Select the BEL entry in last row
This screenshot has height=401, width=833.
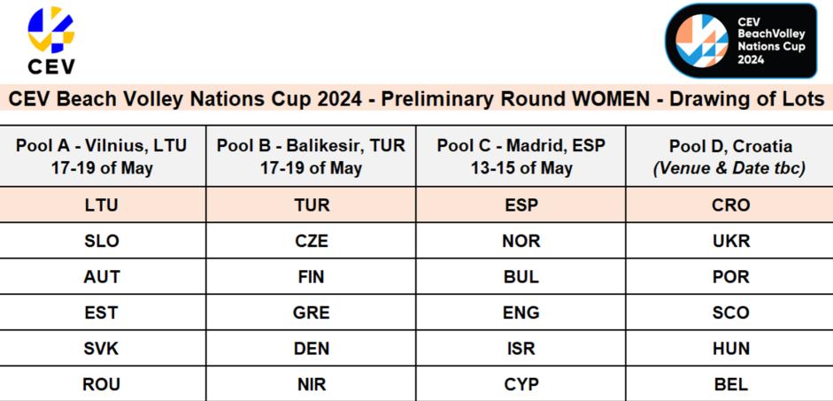tap(730, 385)
